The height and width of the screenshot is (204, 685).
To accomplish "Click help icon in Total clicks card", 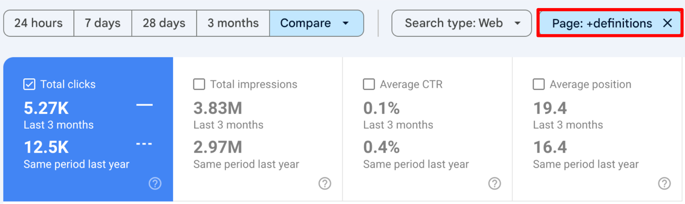I will (x=155, y=183).
